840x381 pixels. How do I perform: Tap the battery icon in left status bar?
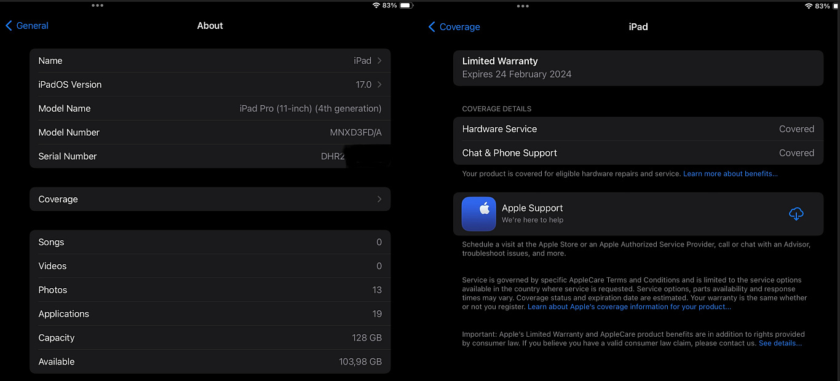click(406, 6)
